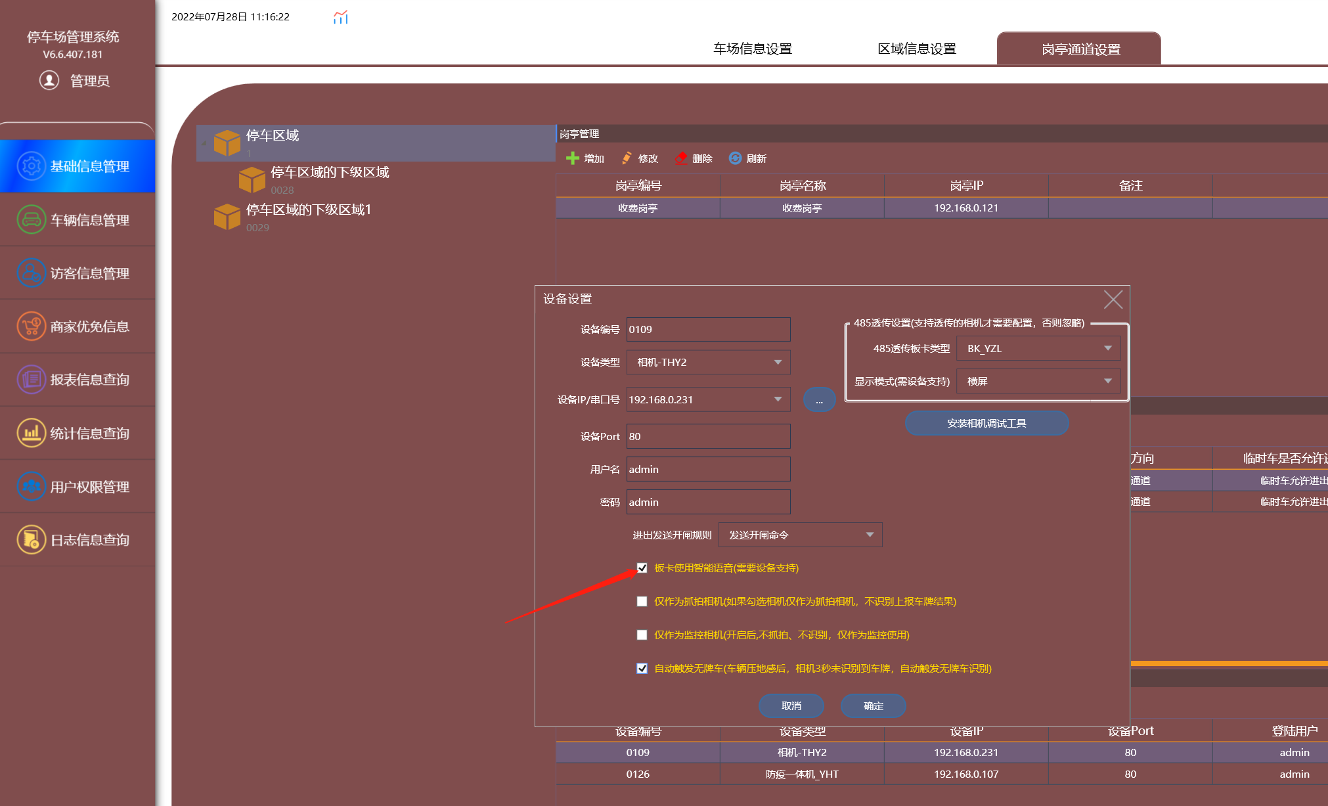Switch to 区域信息设置 tab
1328x806 pixels.
(x=917, y=49)
